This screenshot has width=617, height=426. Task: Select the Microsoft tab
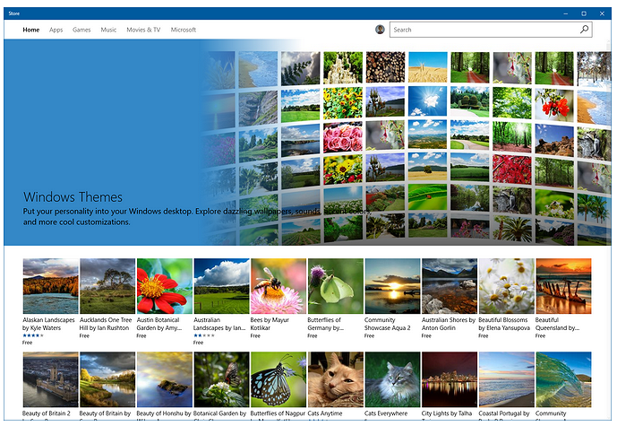coord(184,30)
